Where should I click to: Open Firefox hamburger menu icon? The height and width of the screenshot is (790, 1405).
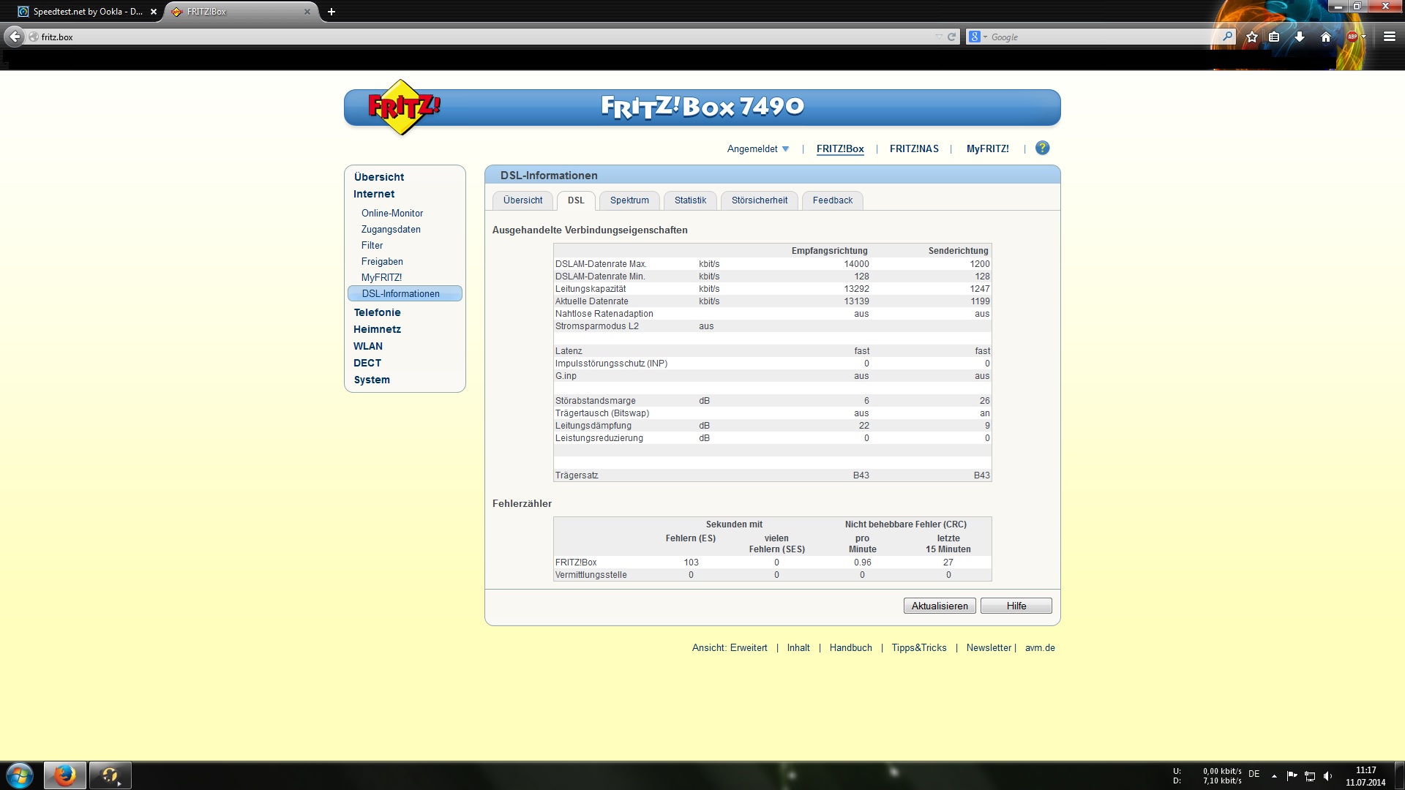coord(1390,37)
